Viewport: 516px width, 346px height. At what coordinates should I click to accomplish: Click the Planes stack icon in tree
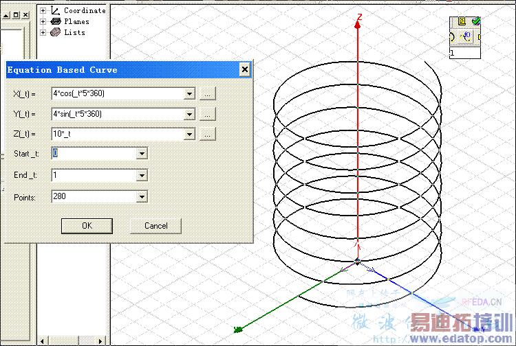[56, 21]
